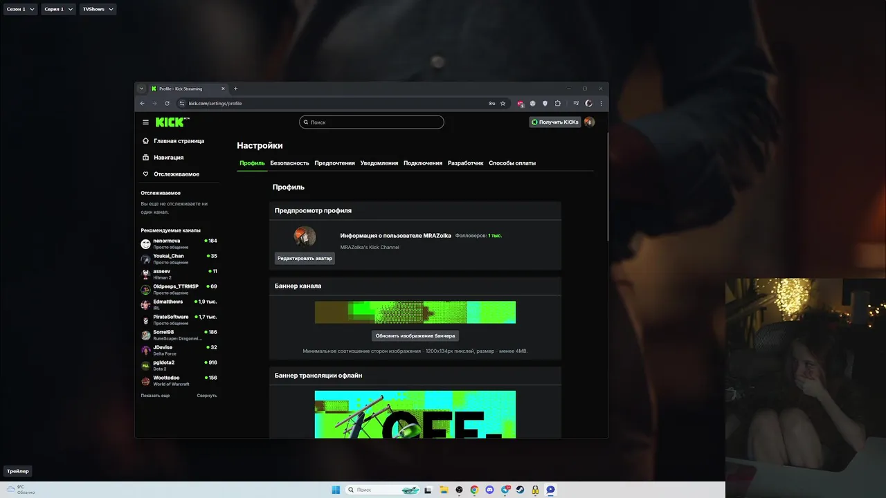Reload the page in Chrome

[x=167, y=103]
